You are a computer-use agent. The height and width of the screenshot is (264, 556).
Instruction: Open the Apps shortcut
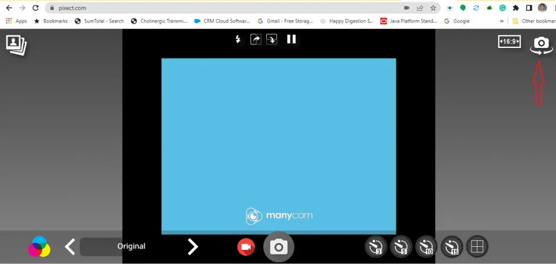pyautogui.click(x=17, y=21)
